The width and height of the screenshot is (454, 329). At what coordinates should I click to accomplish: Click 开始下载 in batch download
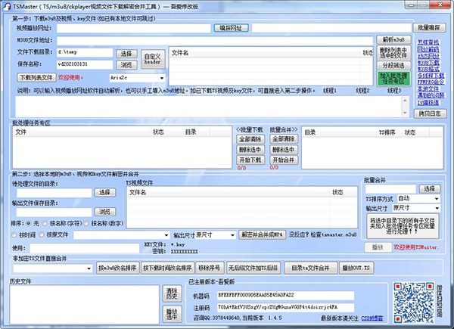[250, 160]
